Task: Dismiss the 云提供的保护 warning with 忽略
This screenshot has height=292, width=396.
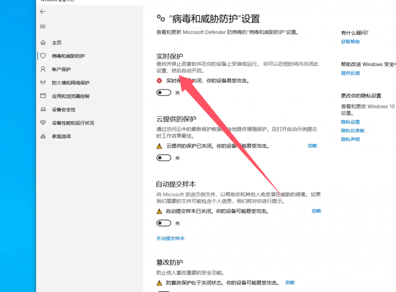Action: click(x=312, y=146)
